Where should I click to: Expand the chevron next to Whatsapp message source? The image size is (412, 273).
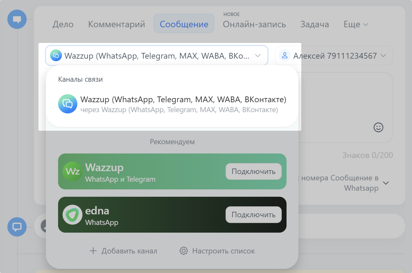[x=386, y=183]
